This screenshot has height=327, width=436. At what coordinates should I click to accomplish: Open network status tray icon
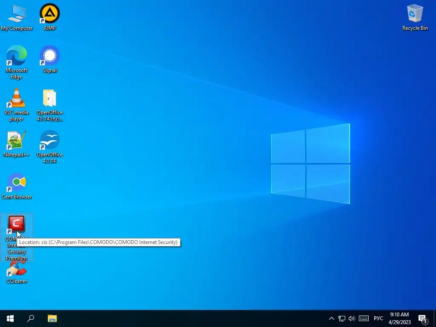coord(342,318)
